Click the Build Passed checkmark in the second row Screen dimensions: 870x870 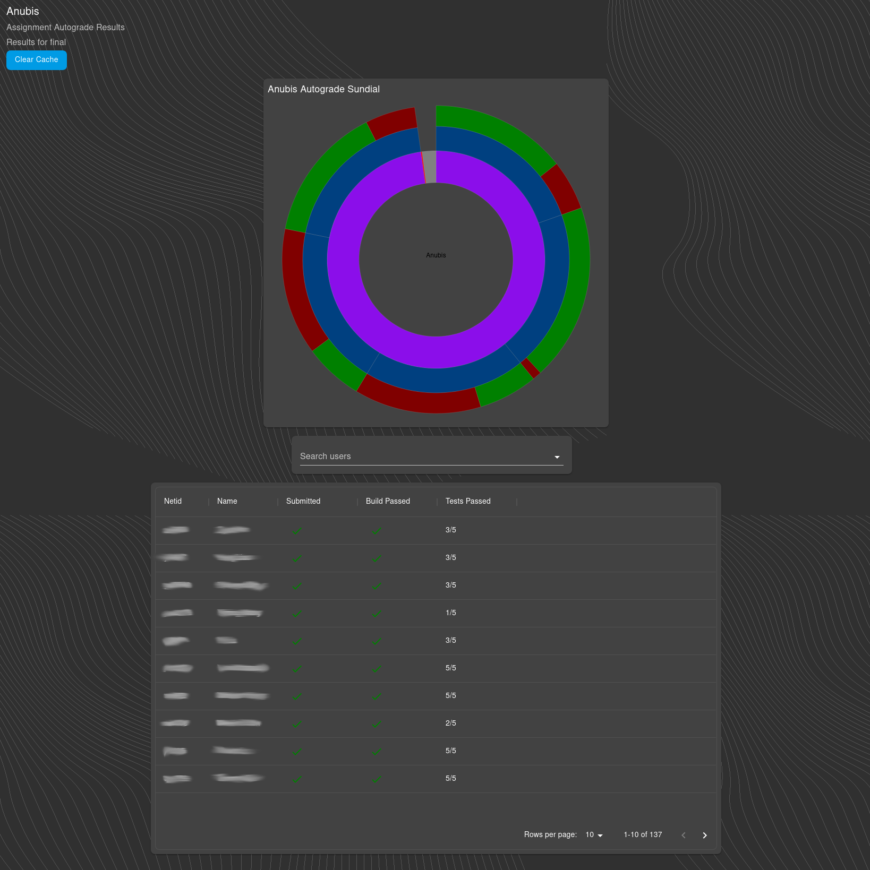(x=377, y=558)
